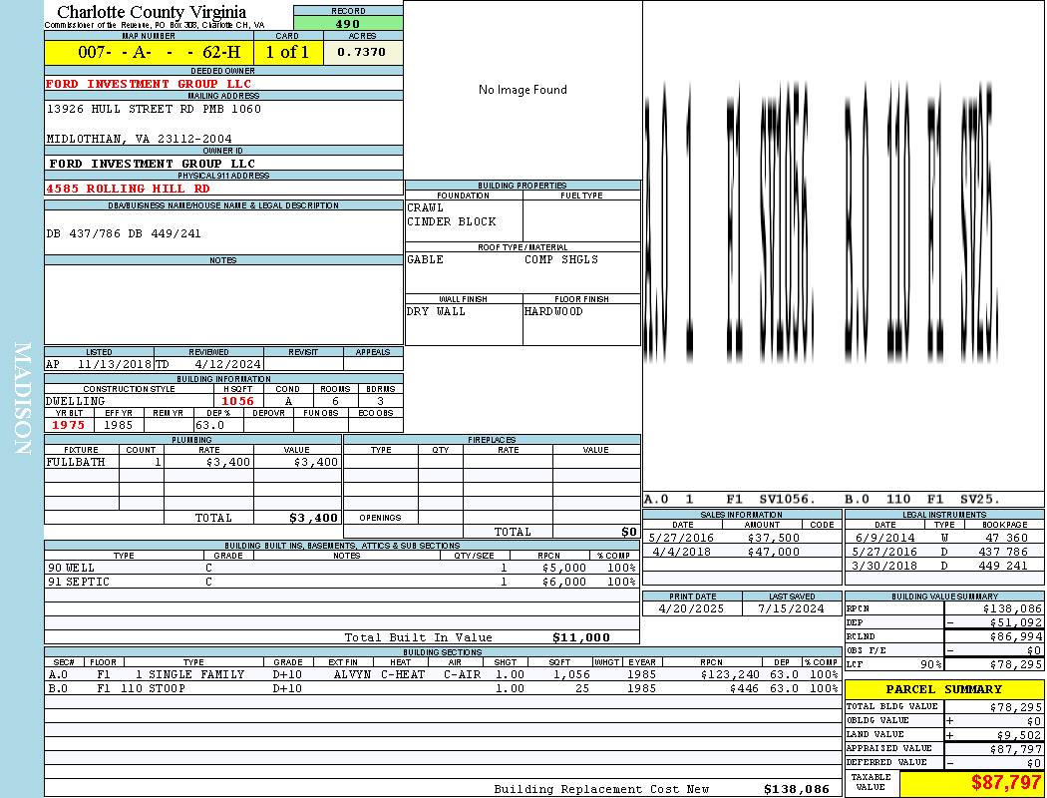Select deeded owner FORD INVESTMENT GROUP LLC in red
Viewport: 1047px width, 798px height.
149,84
